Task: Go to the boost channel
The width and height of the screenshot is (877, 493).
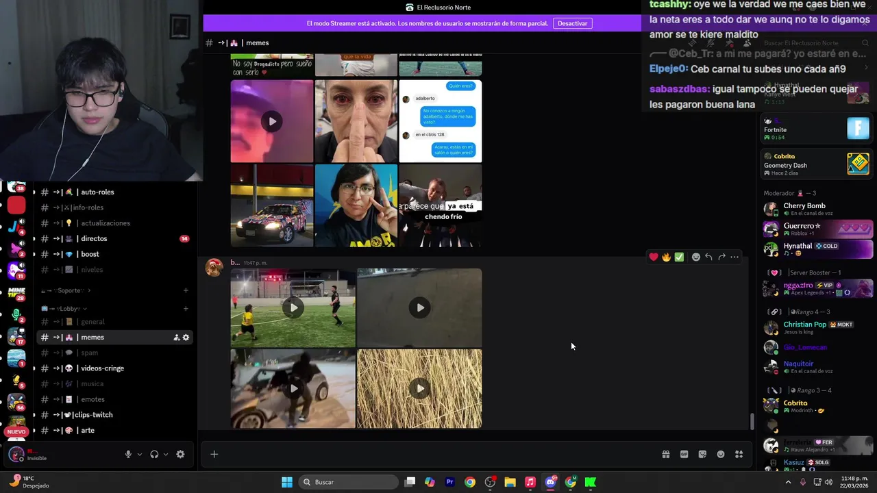Action: coord(114,254)
